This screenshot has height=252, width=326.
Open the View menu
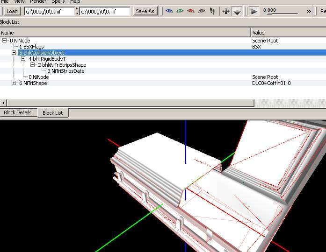(19, 1)
